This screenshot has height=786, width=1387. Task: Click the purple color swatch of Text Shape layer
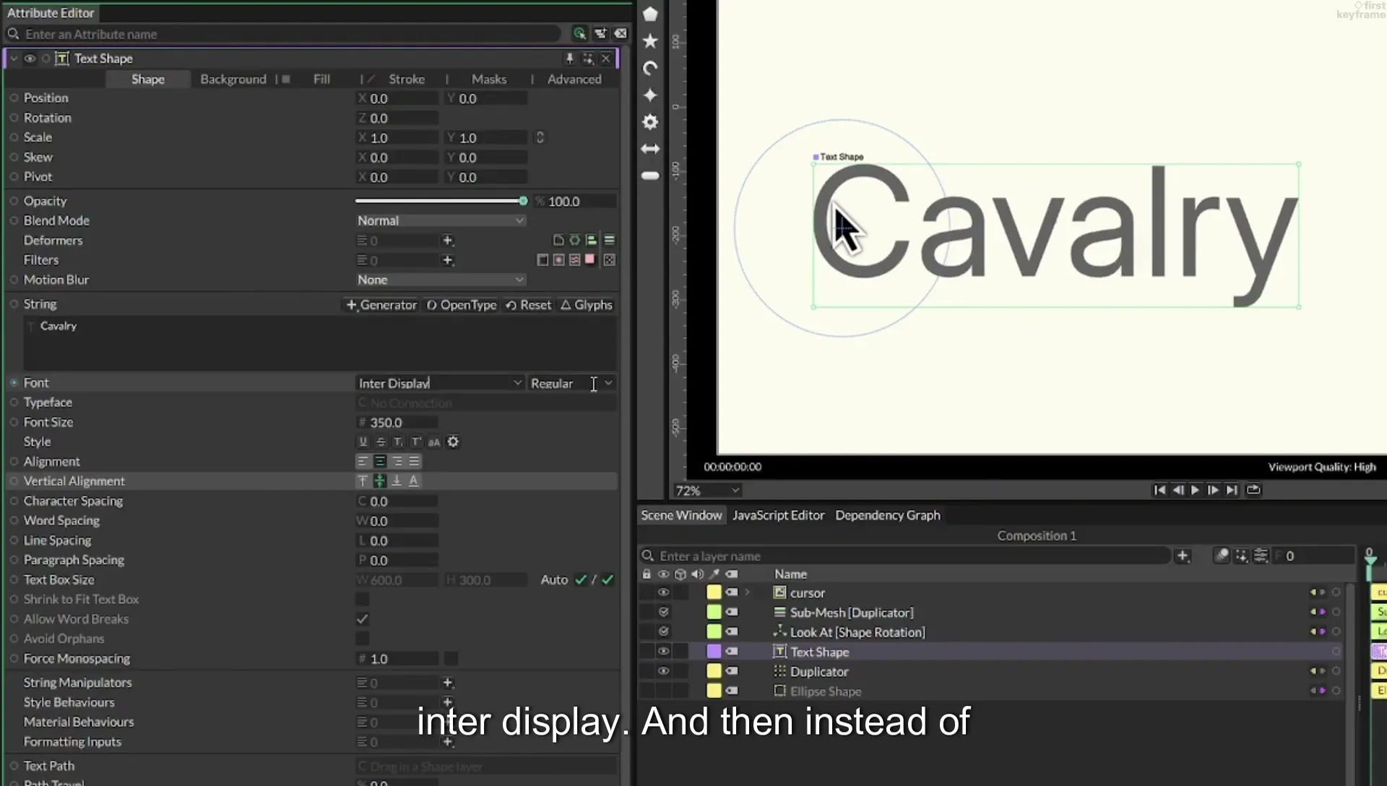(x=714, y=652)
